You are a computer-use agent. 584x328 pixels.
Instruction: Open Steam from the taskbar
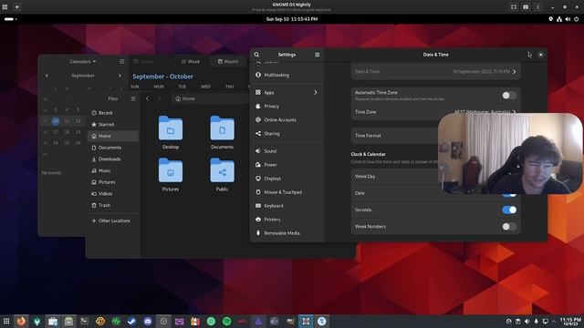coord(131,321)
